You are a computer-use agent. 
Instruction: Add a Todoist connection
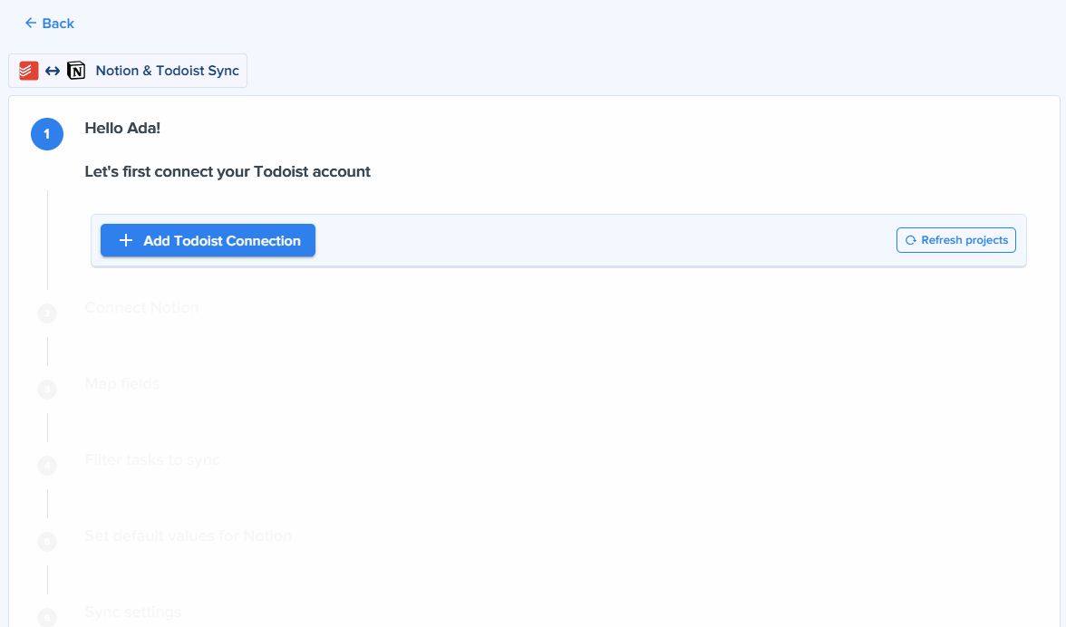[x=208, y=240]
